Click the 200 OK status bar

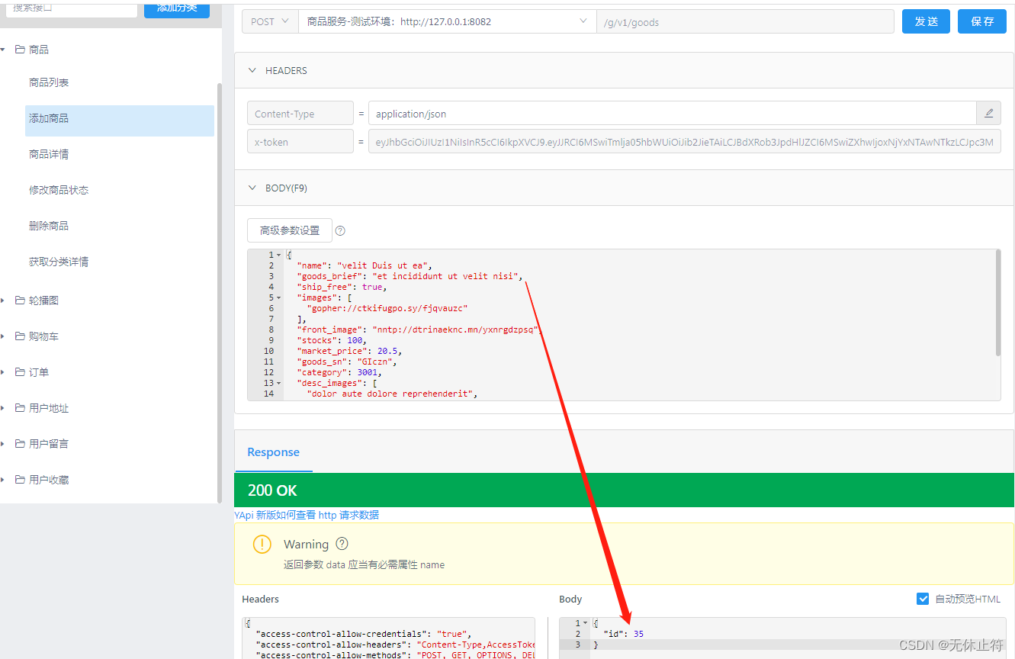point(624,490)
